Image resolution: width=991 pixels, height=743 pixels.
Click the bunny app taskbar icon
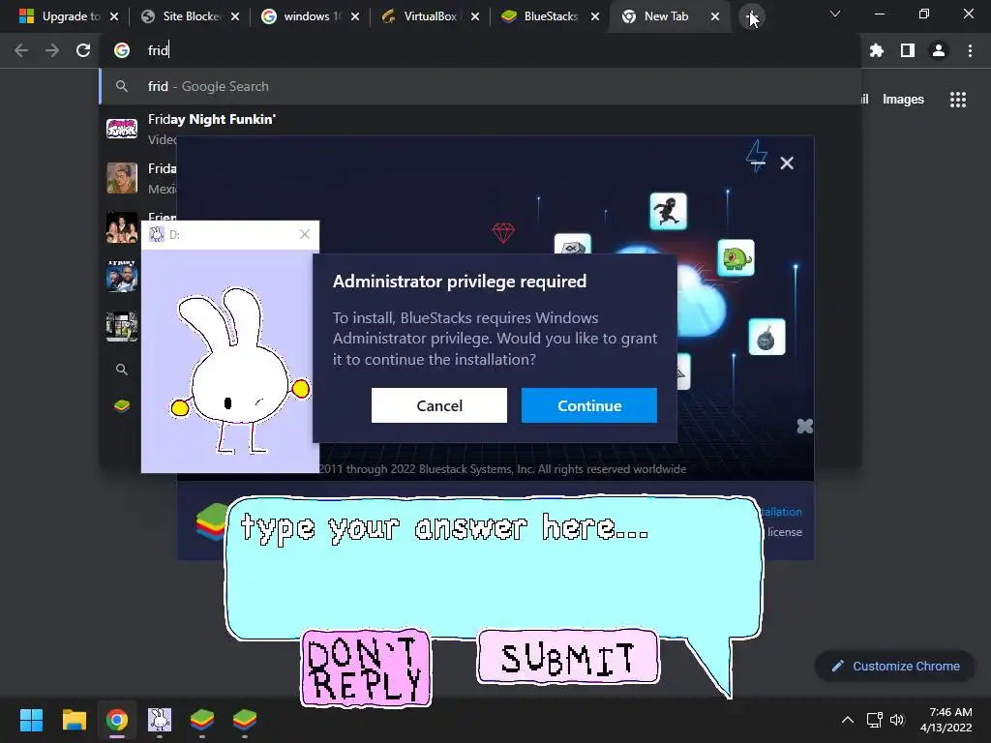click(160, 720)
